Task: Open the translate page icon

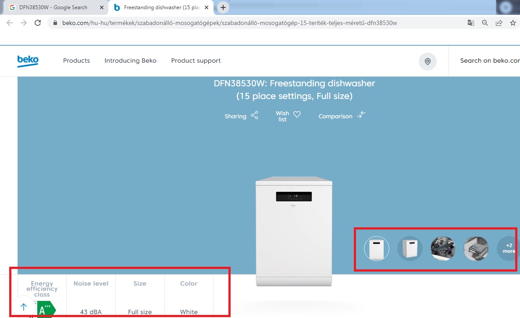Action: pyautogui.click(x=470, y=23)
